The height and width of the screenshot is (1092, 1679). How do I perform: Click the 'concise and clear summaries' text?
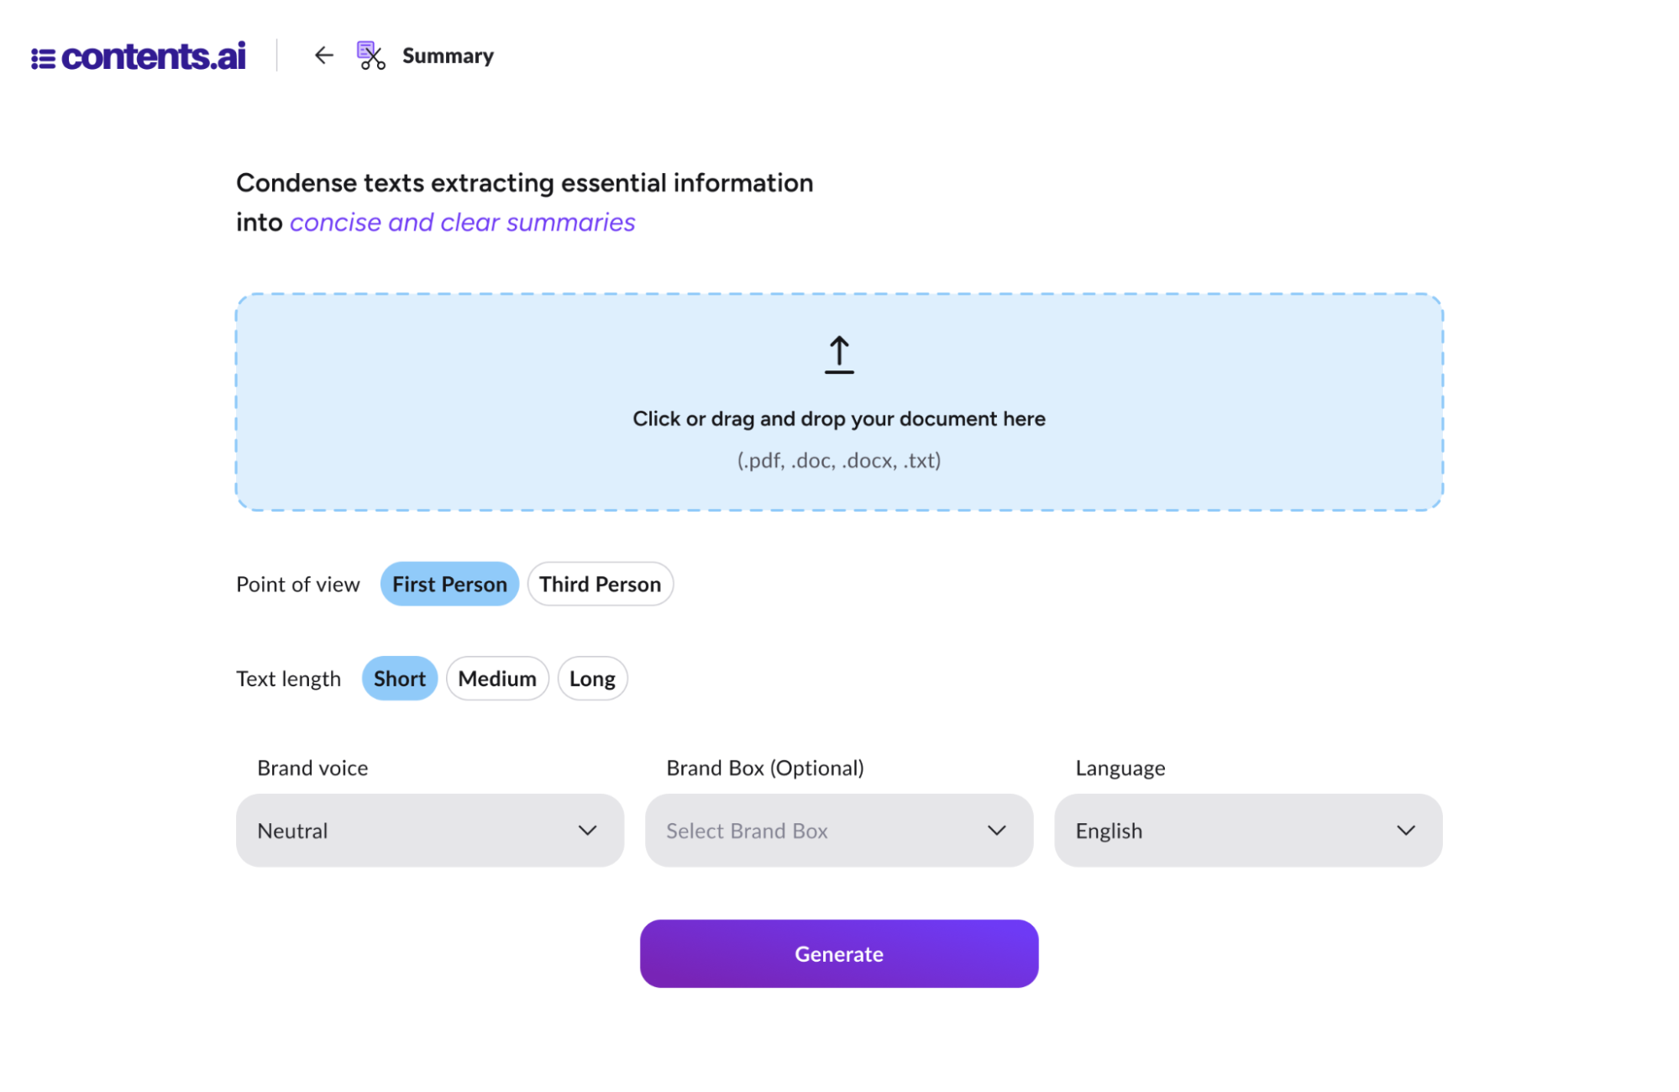(x=462, y=223)
